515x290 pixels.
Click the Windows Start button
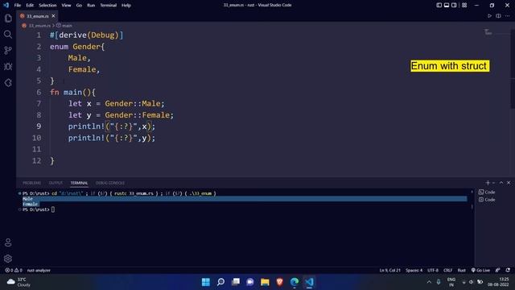click(206, 282)
